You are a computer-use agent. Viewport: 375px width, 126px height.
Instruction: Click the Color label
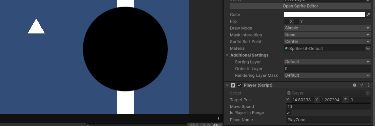pyautogui.click(x=235, y=15)
